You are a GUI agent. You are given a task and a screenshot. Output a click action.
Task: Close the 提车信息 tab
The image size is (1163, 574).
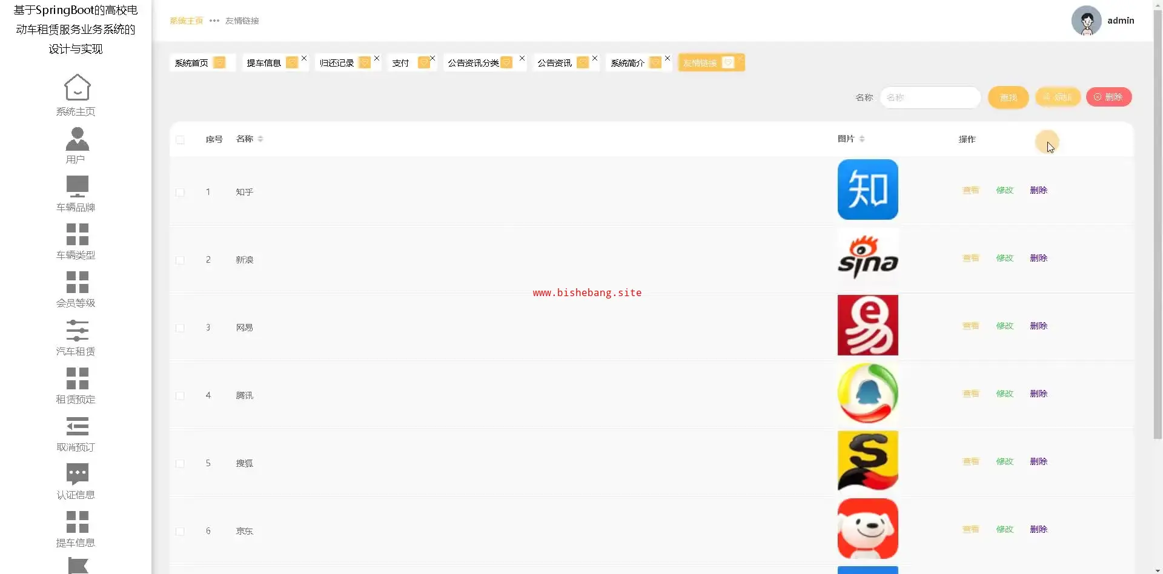pos(304,58)
